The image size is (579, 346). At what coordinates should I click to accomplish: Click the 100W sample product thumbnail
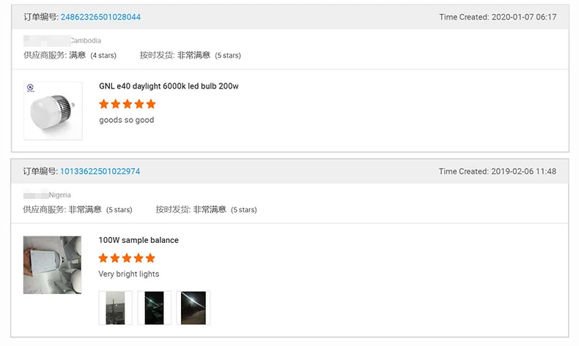coord(52,265)
